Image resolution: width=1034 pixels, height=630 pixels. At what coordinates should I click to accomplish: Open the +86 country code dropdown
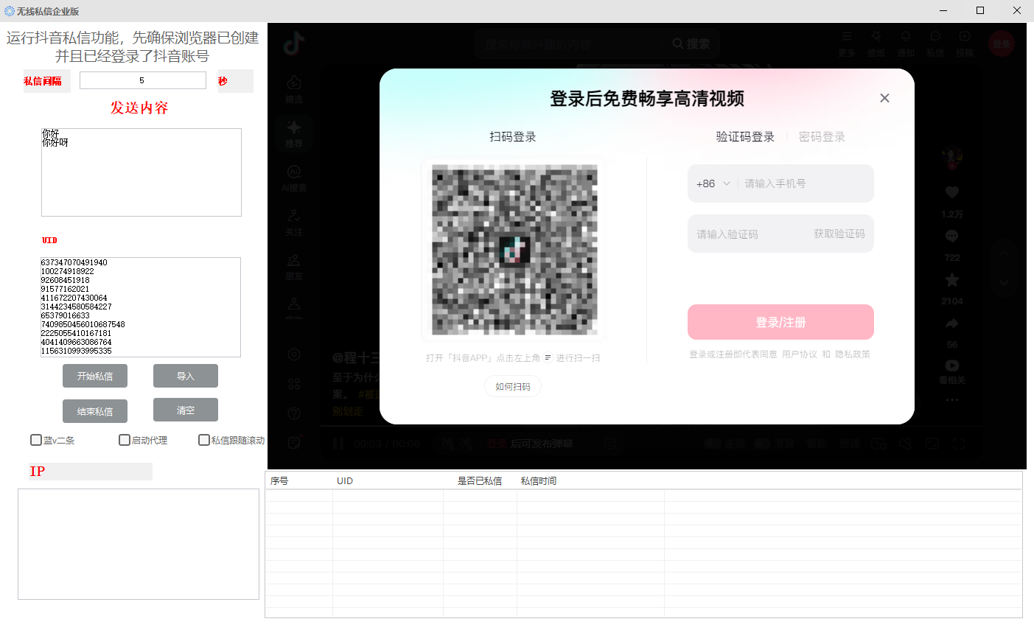(711, 183)
